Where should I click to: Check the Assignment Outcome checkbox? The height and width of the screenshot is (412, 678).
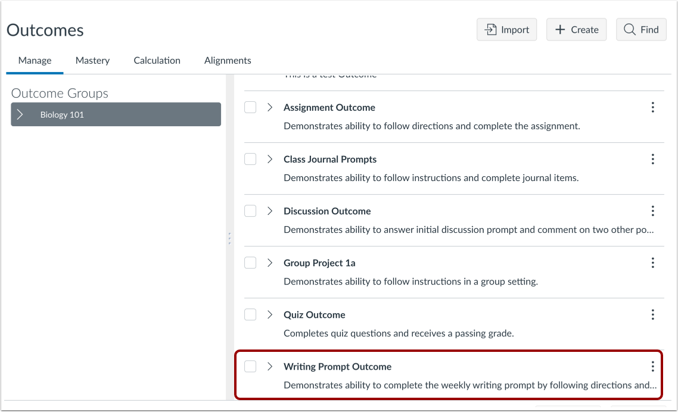coord(250,107)
